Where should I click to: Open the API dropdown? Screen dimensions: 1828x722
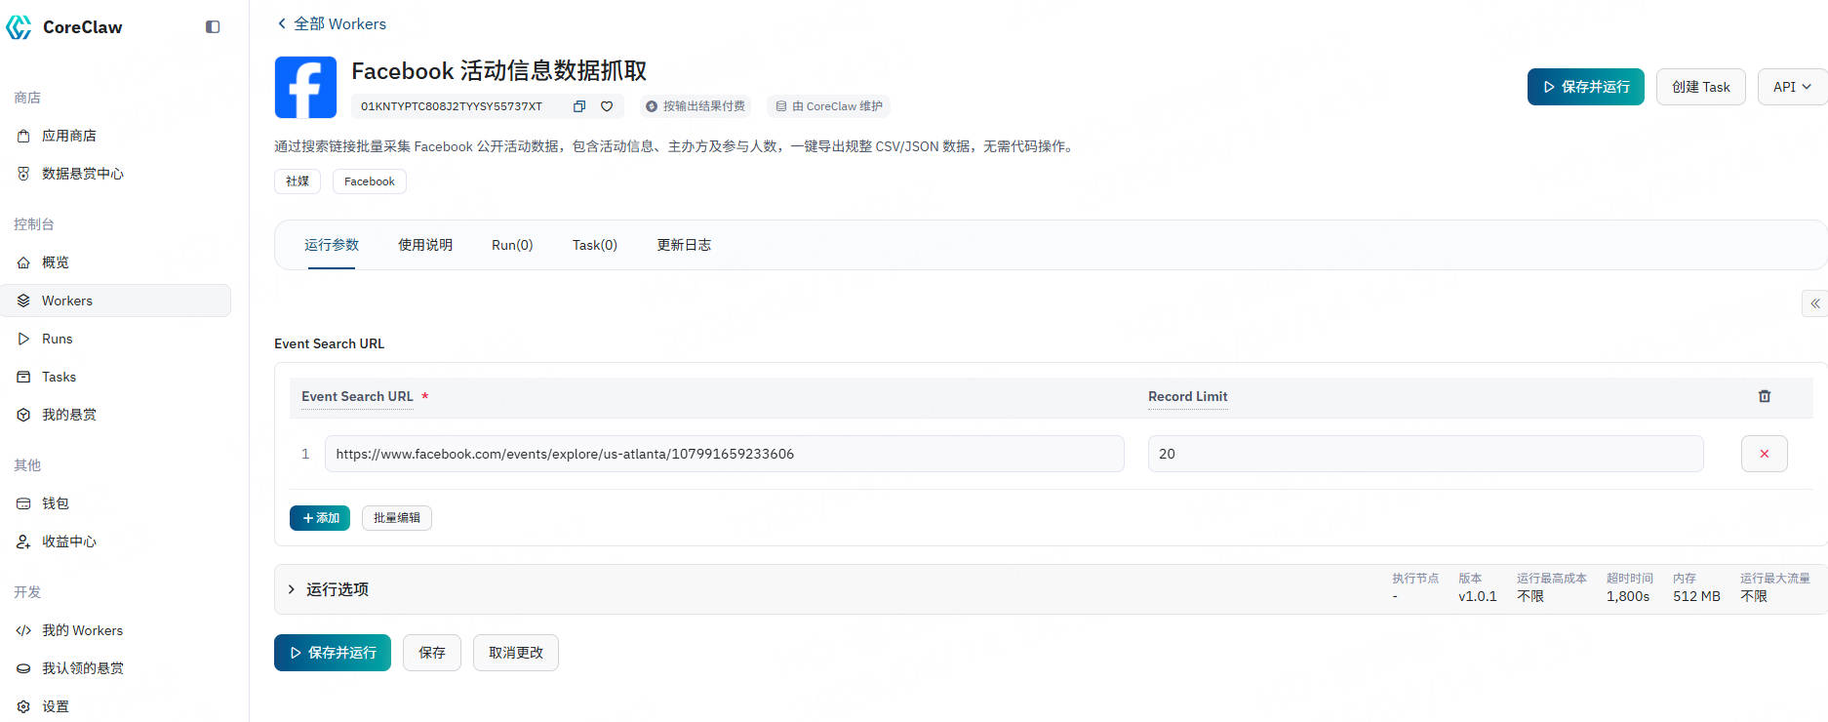[x=1791, y=87]
